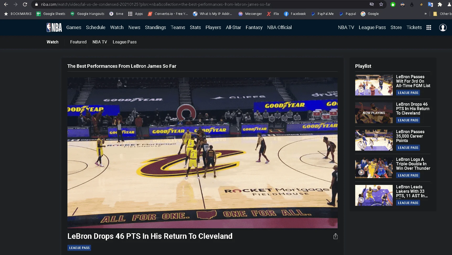Open the Schedule menu item
Viewport: 452px width, 255px height.
95,27
